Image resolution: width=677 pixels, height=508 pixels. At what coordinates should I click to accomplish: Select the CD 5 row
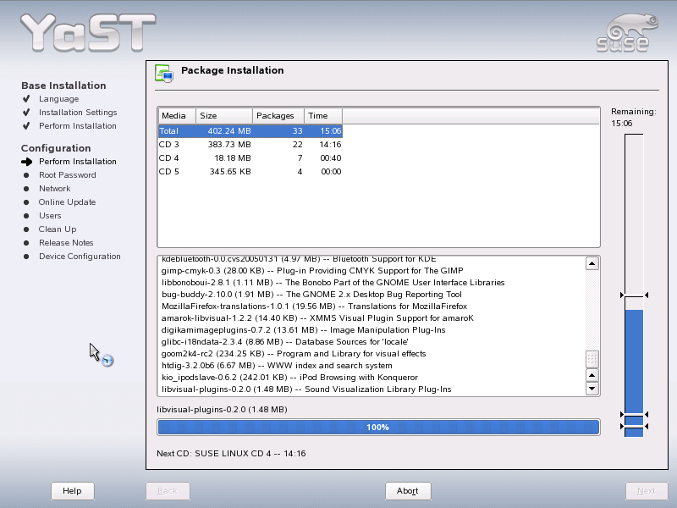click(250, 172)
